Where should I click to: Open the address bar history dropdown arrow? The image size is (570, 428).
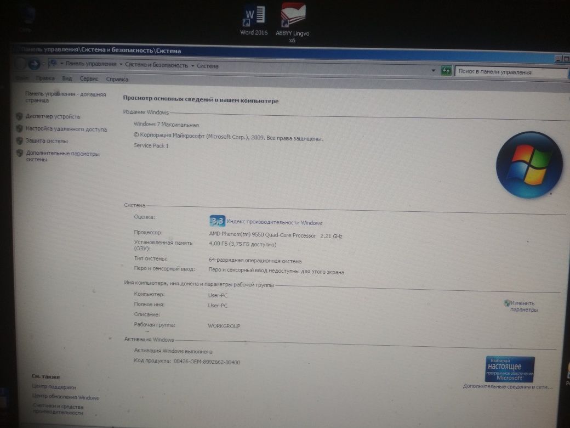click(434, 70)
